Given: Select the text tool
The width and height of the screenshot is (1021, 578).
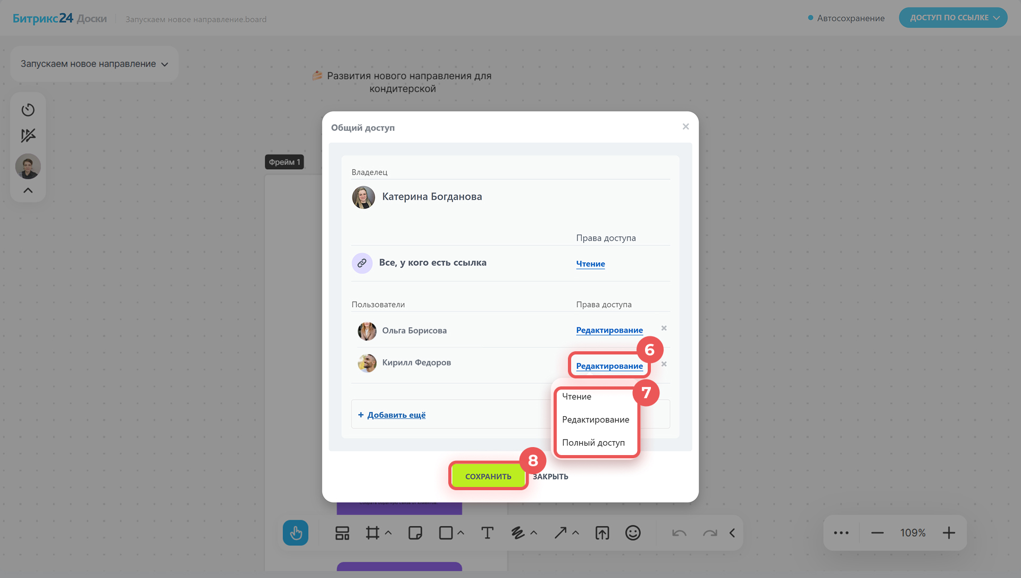Looking at the screenshot, I should coord(487,533).
